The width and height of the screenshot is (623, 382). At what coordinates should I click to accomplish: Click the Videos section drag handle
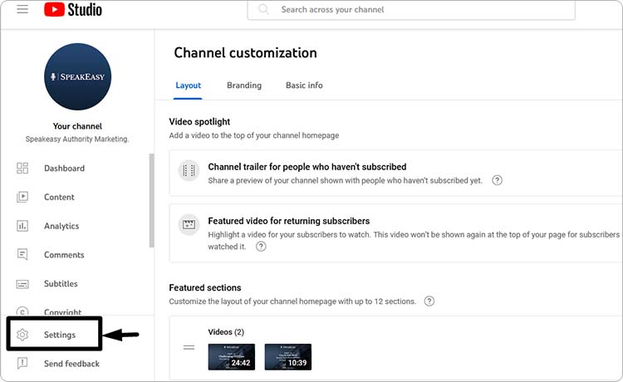pos(189,347)
